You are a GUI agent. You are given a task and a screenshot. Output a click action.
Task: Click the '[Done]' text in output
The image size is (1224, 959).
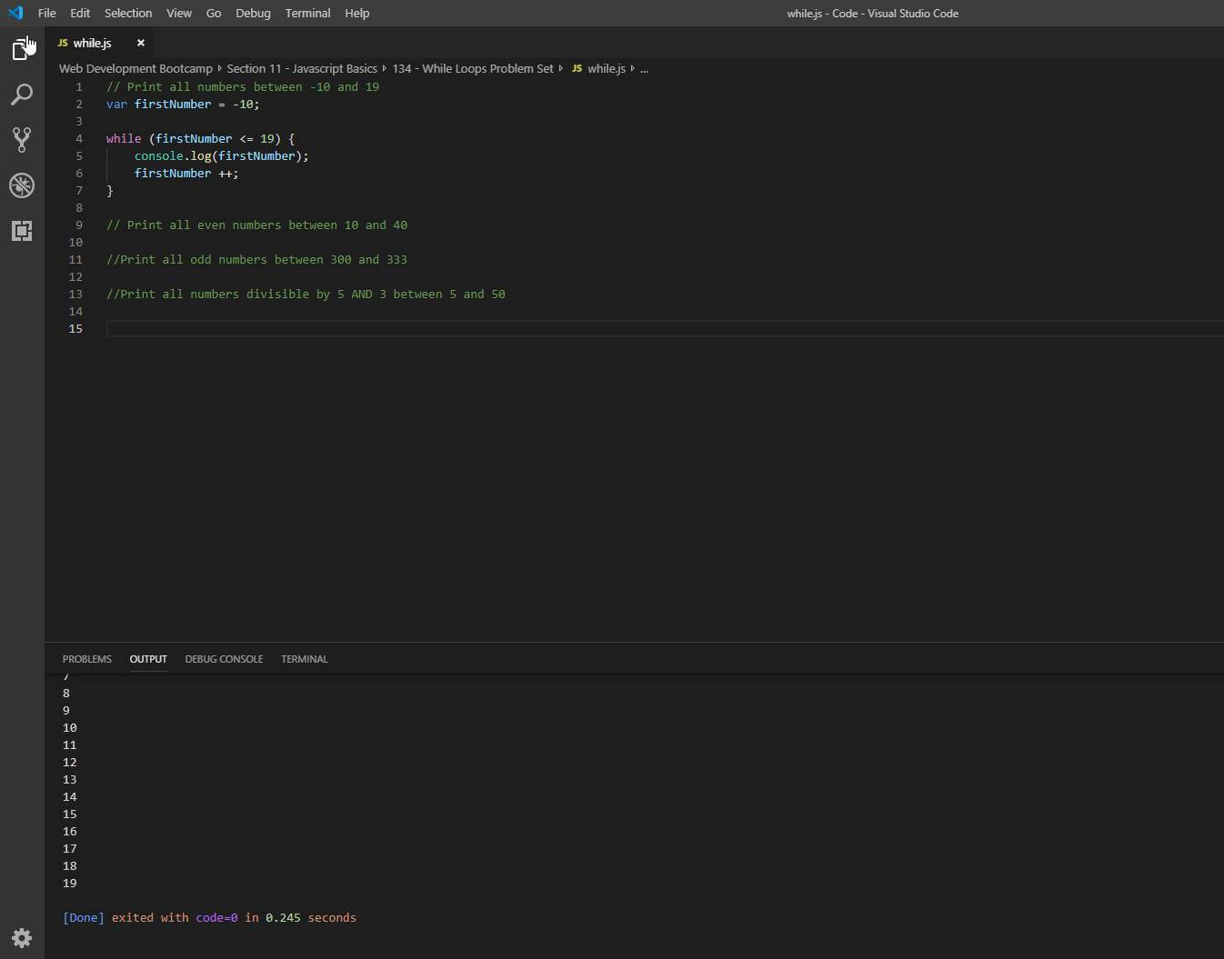point(84,918)
